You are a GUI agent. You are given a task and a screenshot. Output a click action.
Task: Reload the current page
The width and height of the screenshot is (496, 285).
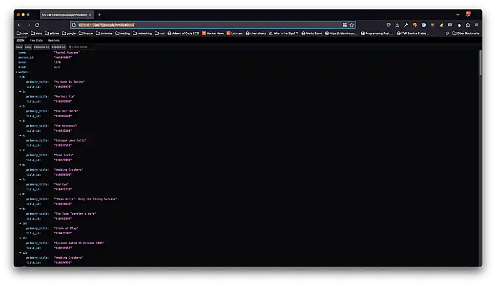tap(37, 25)
